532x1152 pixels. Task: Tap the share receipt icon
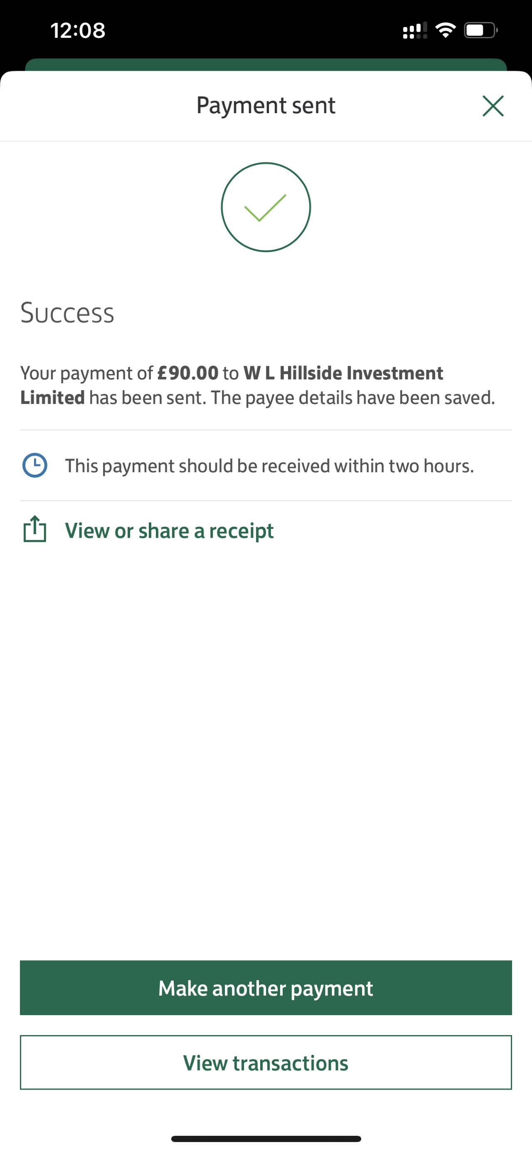click(35, 530)
